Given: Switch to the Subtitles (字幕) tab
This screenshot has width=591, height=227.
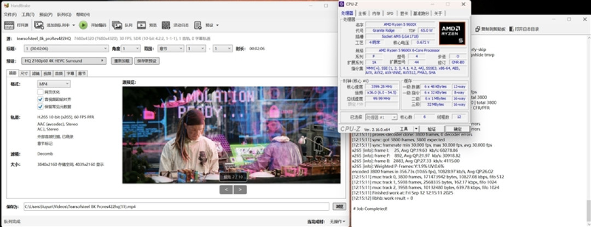Looking at the screenshot, I should (71, 73).
